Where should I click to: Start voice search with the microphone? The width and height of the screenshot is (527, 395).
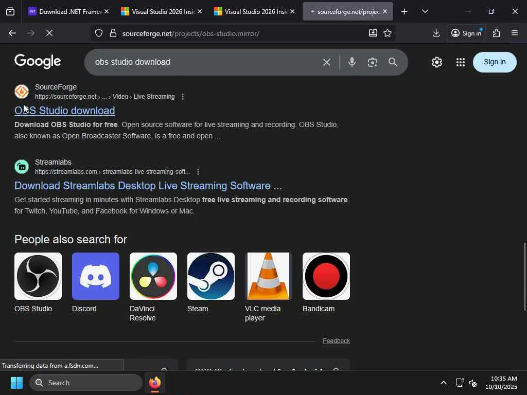(352, 62)
